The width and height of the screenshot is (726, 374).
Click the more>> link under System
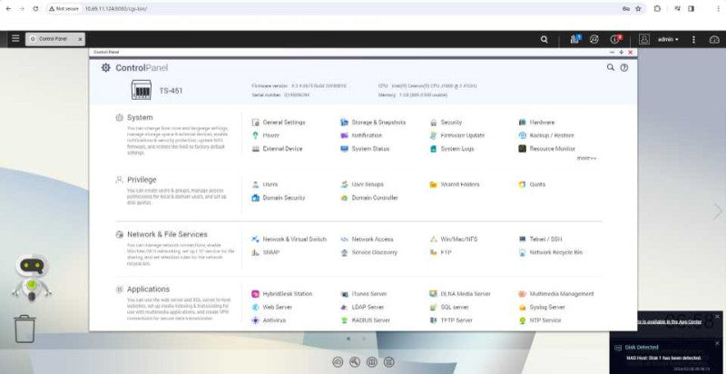click(586, 158)
